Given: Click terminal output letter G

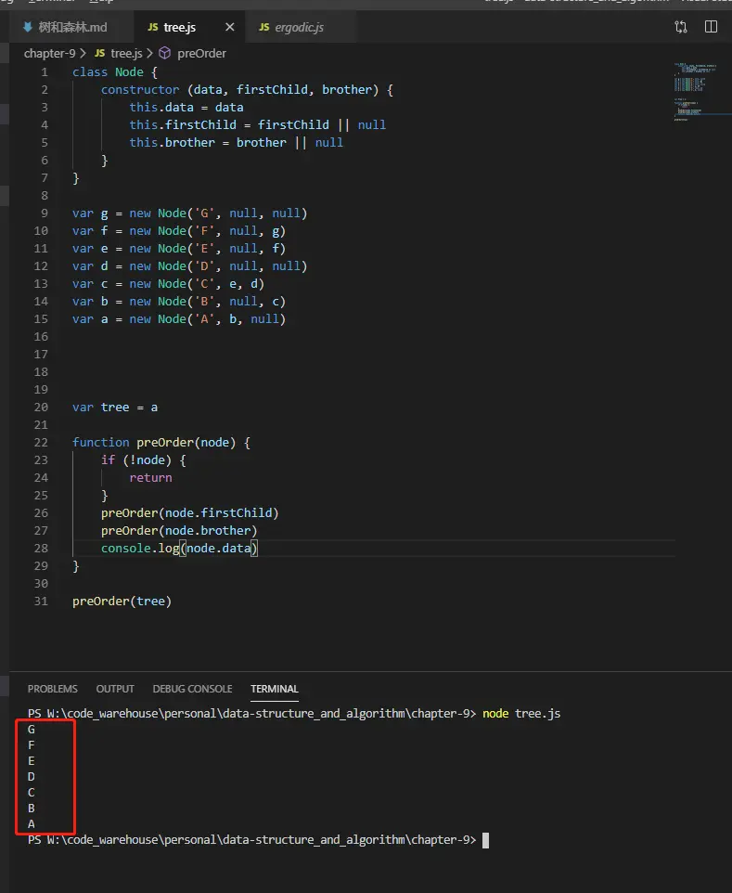Looking at the screenshot, I should 32,729.
